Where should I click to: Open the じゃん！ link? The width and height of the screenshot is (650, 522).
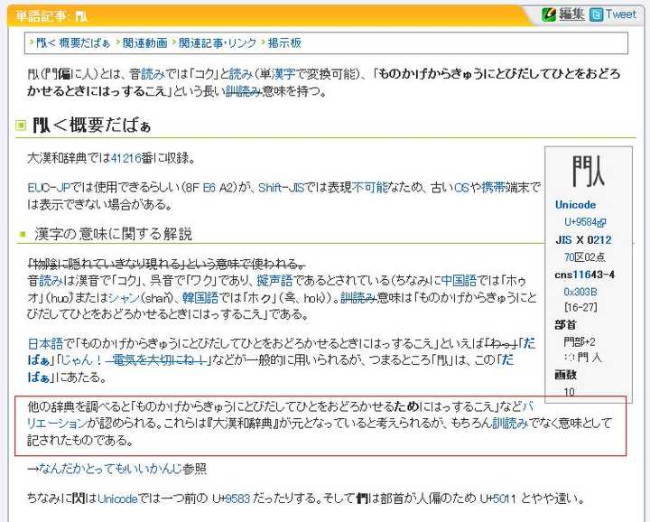(x=82, y=359)
